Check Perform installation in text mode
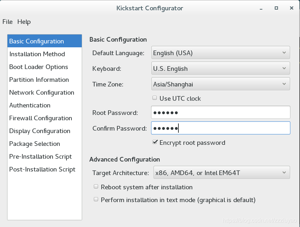300x227 pixels. (96, 199)
